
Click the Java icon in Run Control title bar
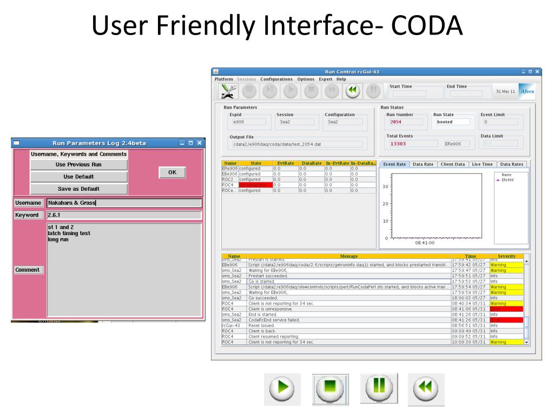pos(216,72)
